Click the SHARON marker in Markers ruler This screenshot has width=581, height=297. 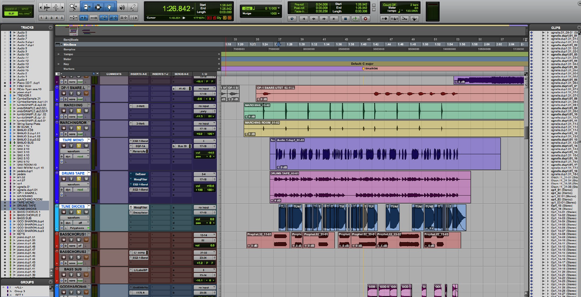coord(371,69)
